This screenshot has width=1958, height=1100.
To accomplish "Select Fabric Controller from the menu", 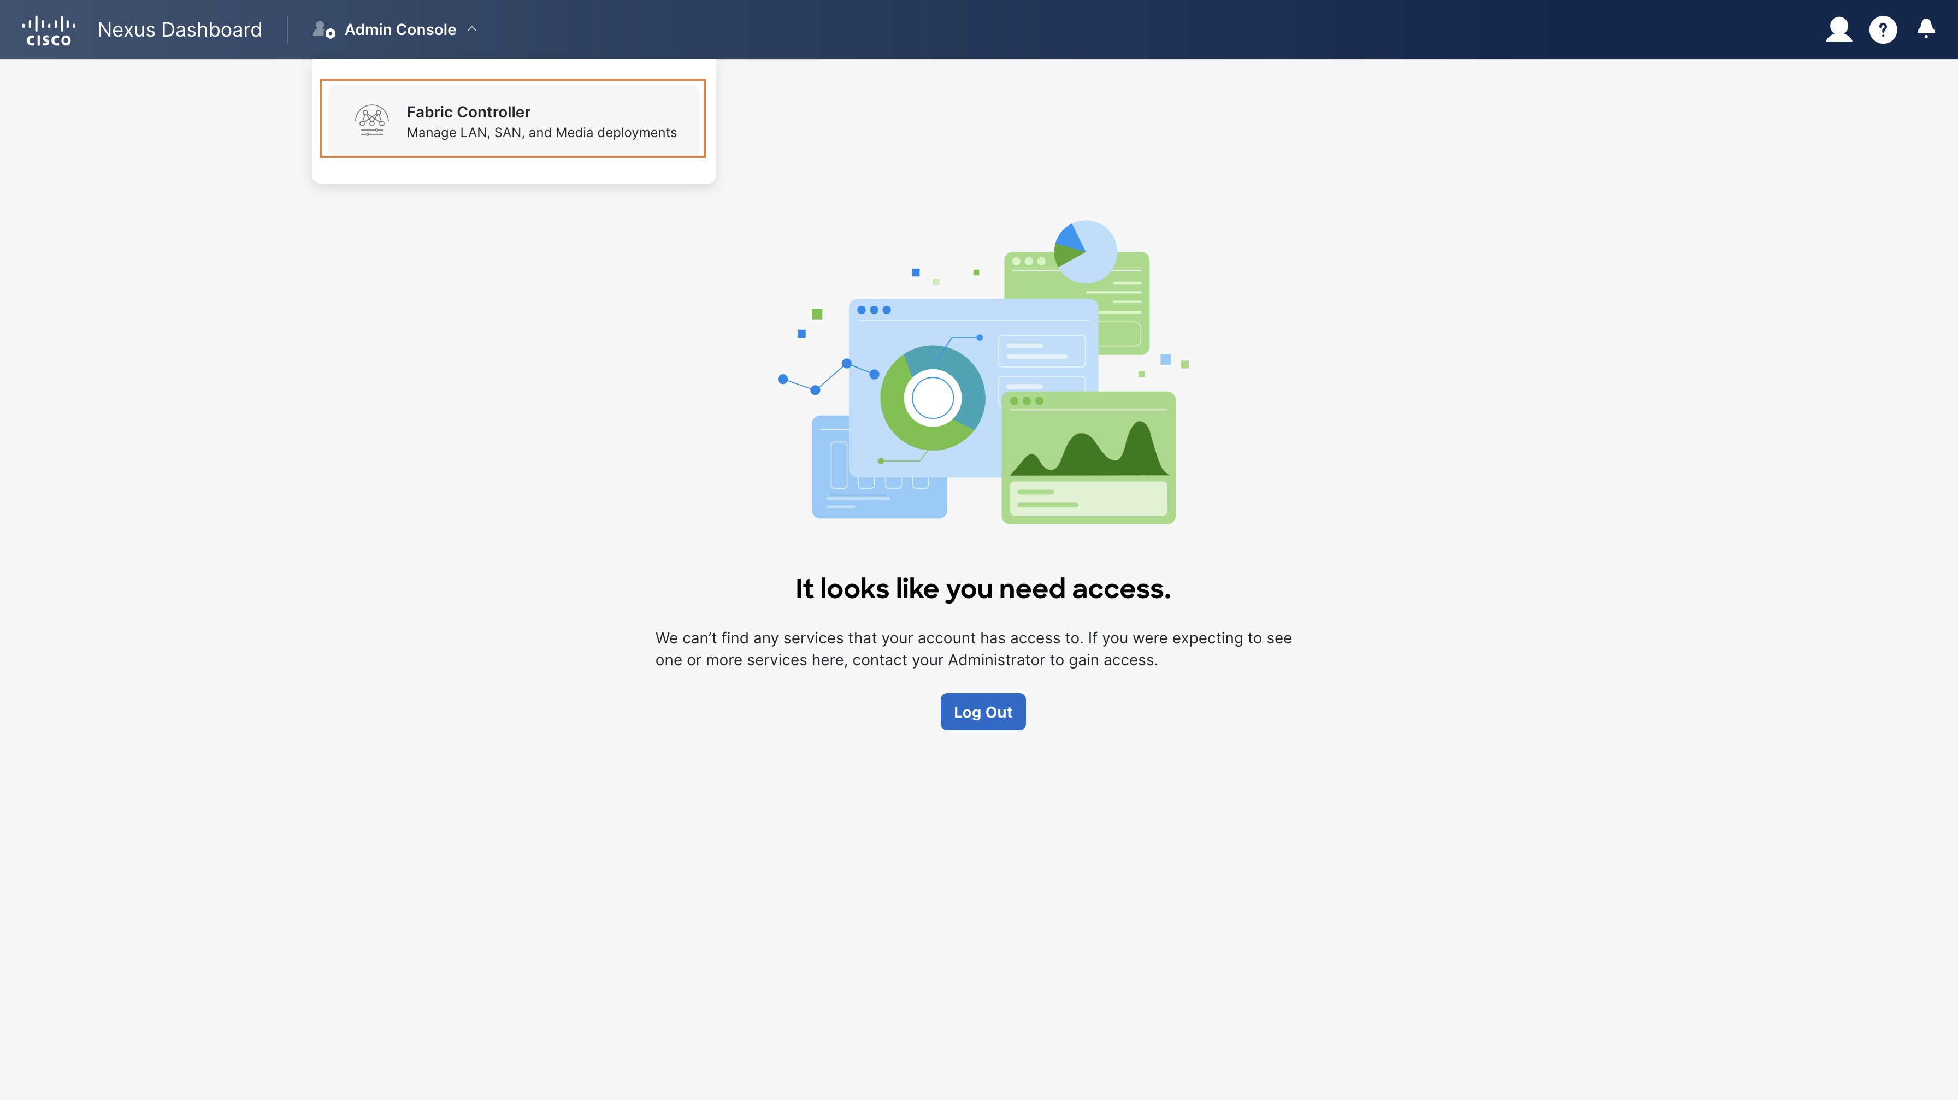I will tap(513, 119).
